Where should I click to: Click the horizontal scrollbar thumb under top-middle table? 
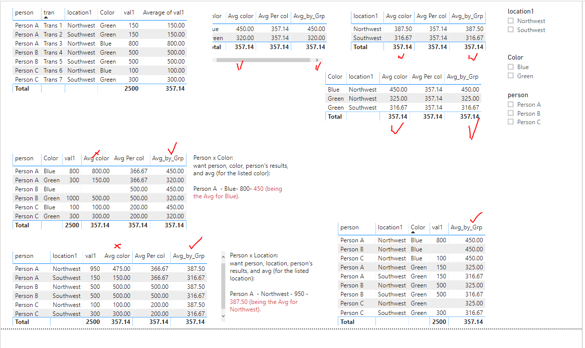(x=263, y=60)
